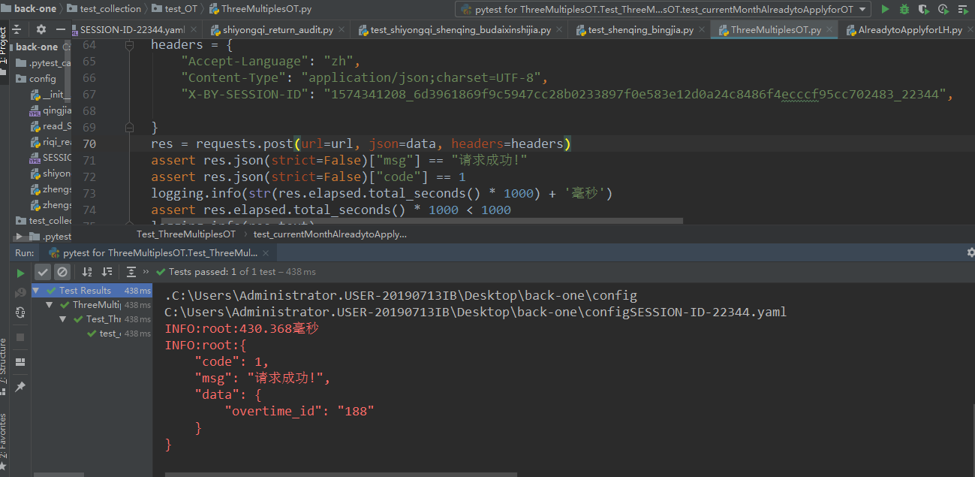
Task: Sort test results alphabetically
Action: click(x=87, y=272)
